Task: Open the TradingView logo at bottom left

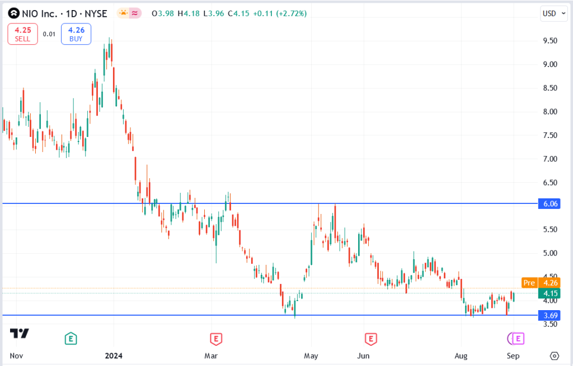Action: click(x=20, y=333)
